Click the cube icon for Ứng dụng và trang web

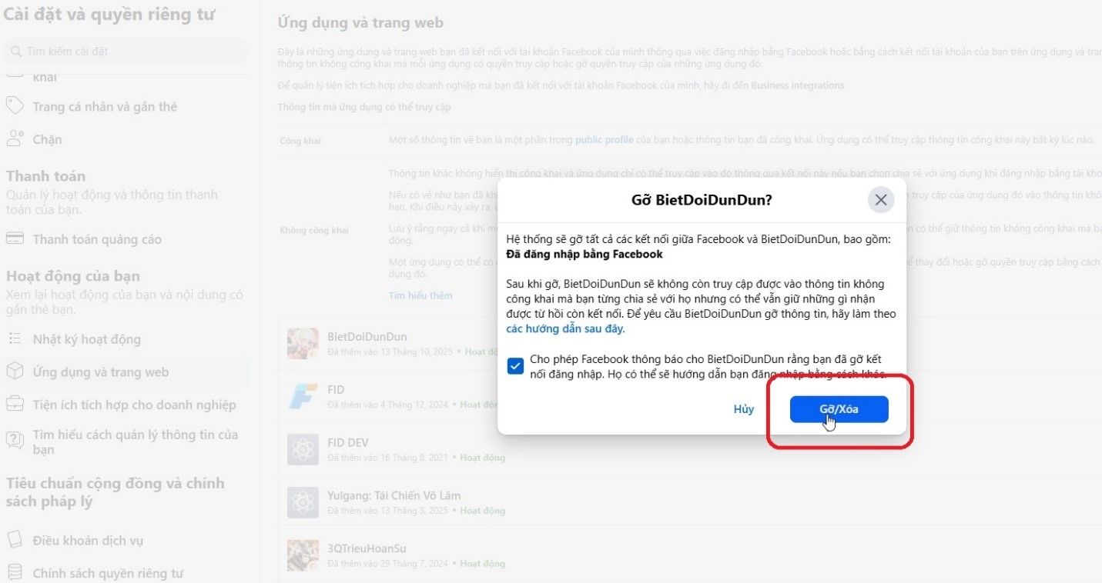(15, 371)
